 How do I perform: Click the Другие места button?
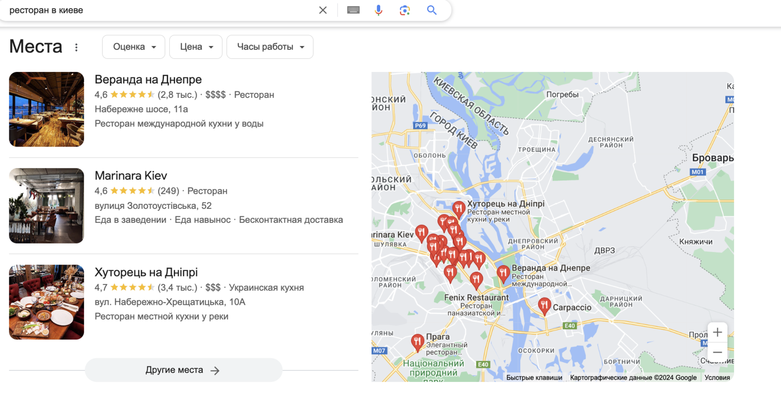pyautogui.click(x=183, y=370)
